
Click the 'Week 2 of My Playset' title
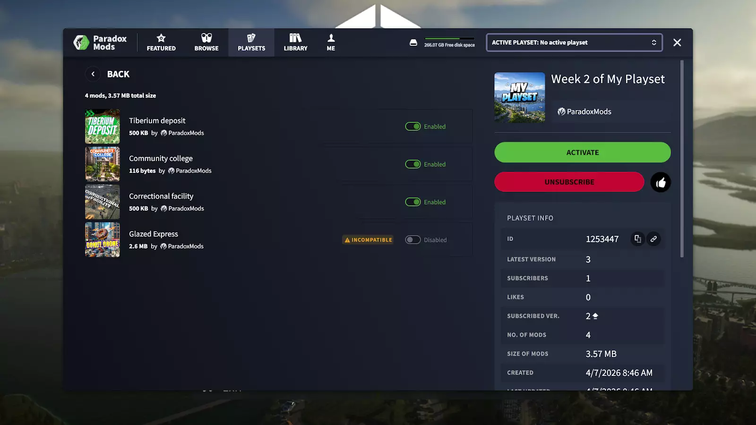(x=608, y=79)
